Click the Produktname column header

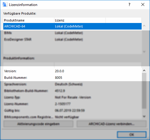[29, 20]
